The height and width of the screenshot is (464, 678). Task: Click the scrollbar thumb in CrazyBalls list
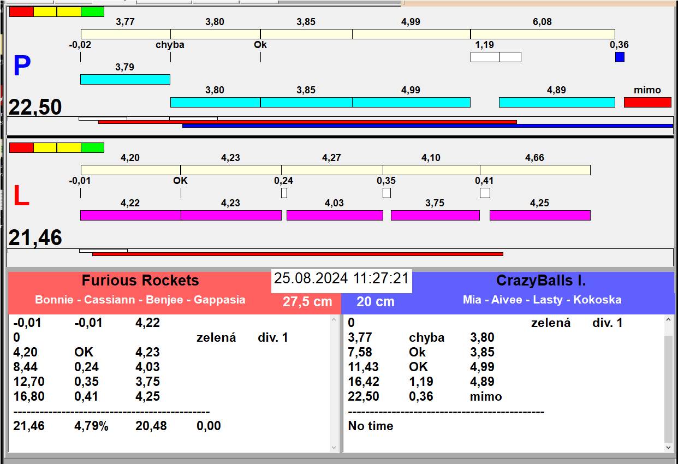coord(669,389)
